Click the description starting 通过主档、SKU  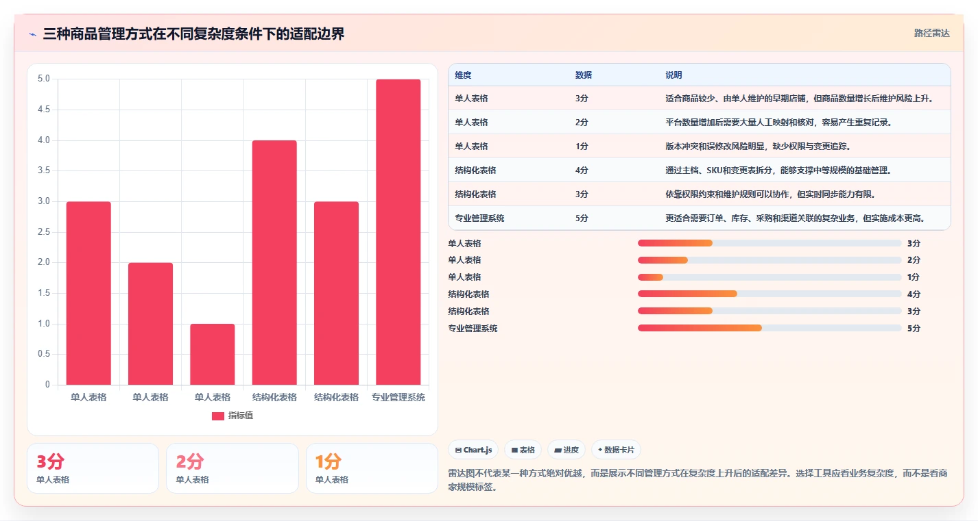pyautogui.click(x=778, y=170)
